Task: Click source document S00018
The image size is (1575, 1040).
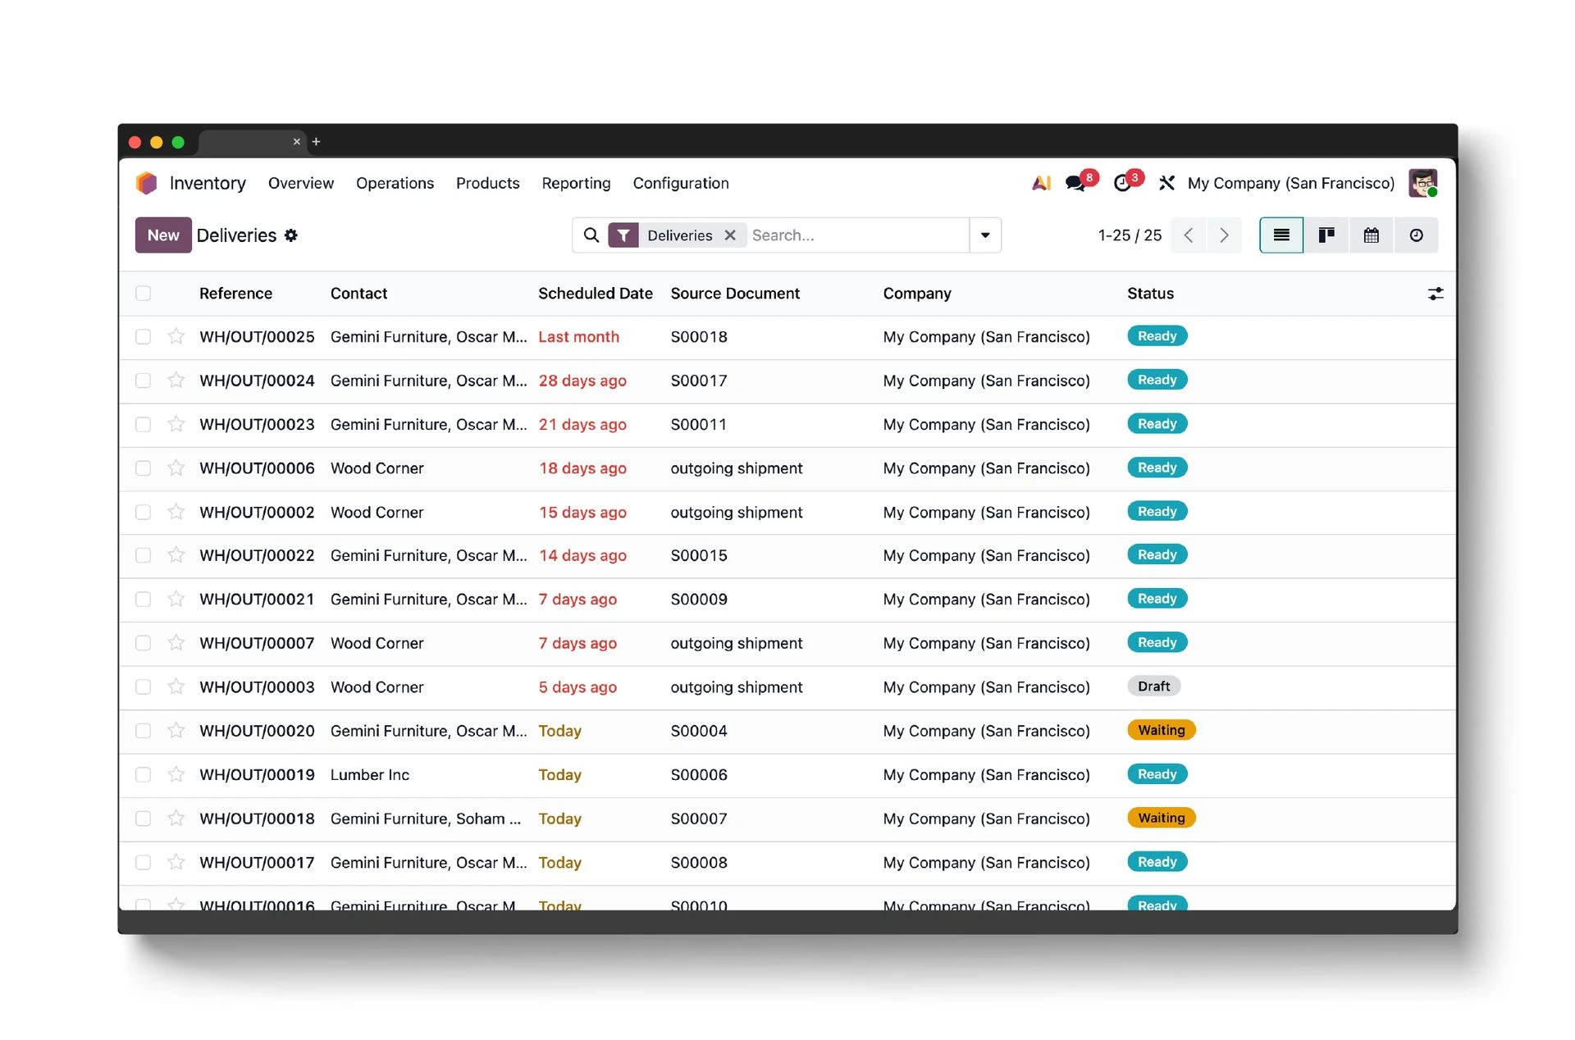Action: (699, 336)
